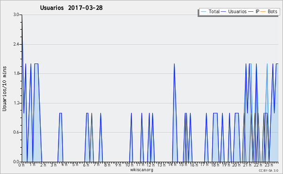
Task: Click the 3.0 y-axis label
Action: tap(16, 15)
